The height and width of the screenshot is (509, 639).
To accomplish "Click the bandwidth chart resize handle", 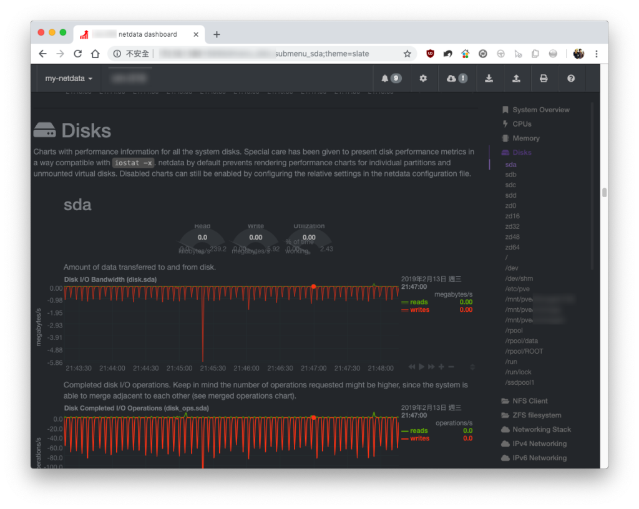I will coord(472,367).
